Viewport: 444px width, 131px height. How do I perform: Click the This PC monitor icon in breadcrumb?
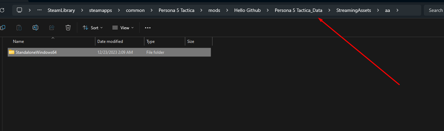(19, 10)
